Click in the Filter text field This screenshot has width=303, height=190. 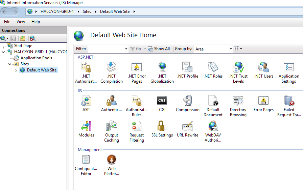pos(106,49)
